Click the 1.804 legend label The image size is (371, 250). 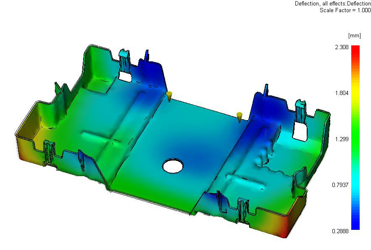342,93
